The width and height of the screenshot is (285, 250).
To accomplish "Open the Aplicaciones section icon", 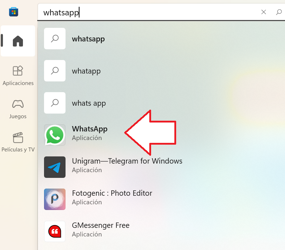I will [18, 71].
